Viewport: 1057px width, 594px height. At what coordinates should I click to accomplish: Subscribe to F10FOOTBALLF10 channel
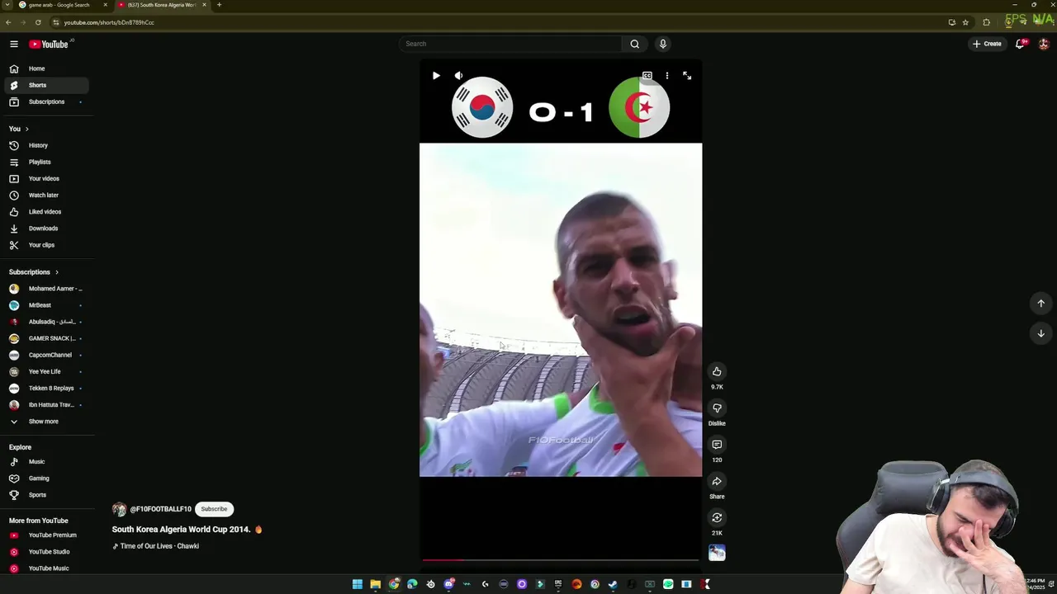[214, 509]
